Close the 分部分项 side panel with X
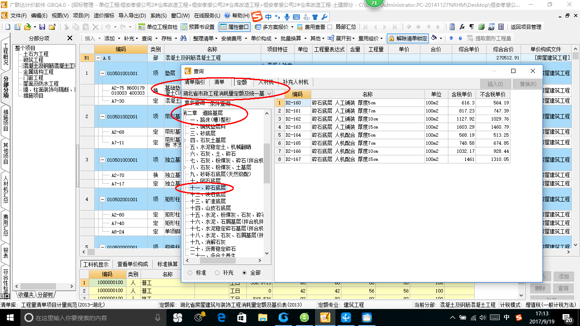This screenshot has height=326, width=580. pyautogui.click(x=70, y=38)
